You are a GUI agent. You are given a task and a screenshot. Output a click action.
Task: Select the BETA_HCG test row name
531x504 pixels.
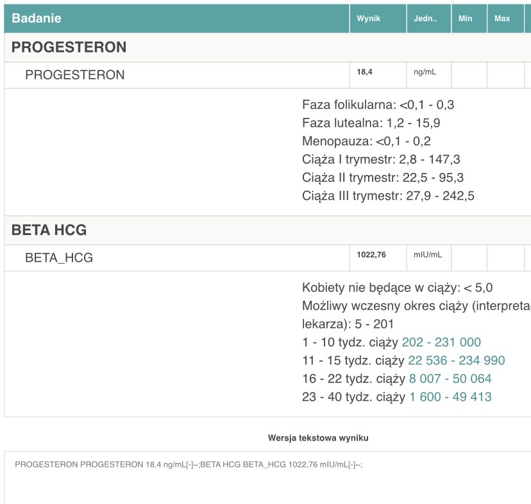click(59, 258)
